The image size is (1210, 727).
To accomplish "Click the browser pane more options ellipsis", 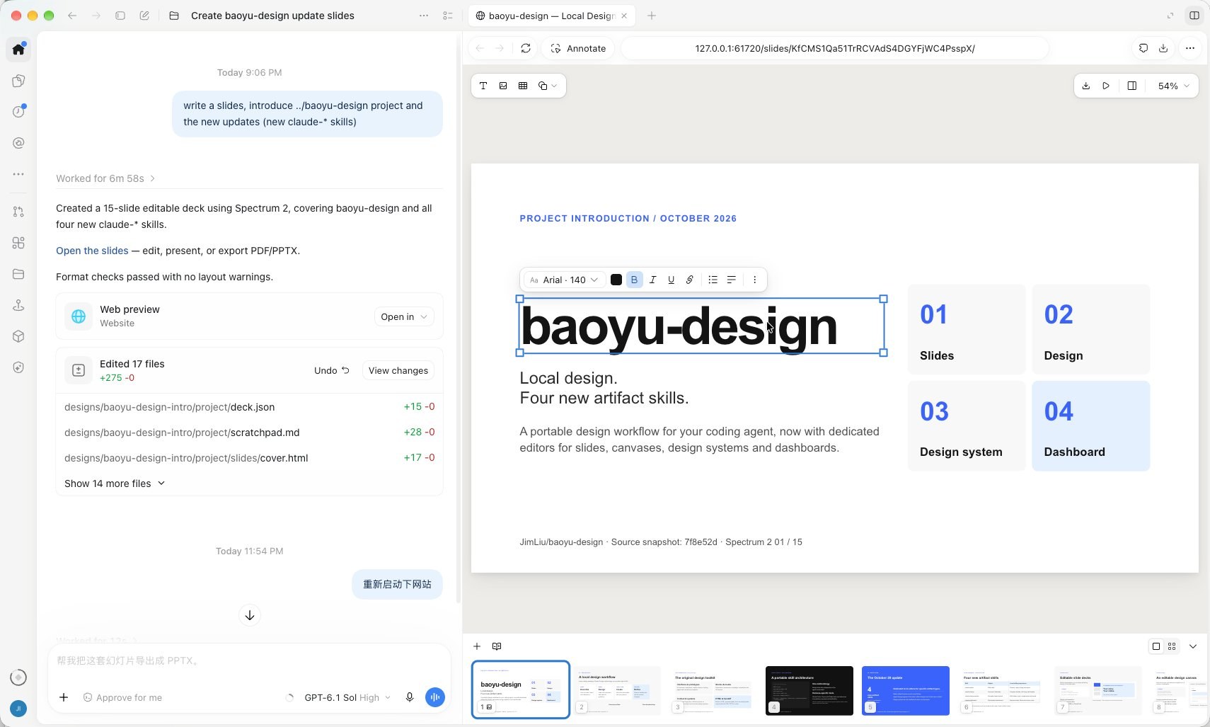I will tap(1190, 48).
